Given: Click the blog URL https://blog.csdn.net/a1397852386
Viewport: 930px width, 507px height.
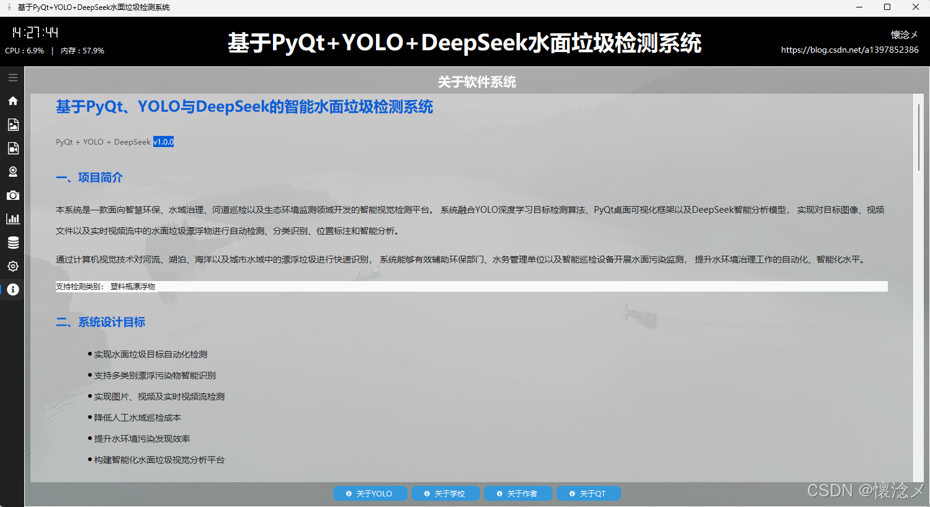Looking at the screenshot, I should [x=850, y=50].
